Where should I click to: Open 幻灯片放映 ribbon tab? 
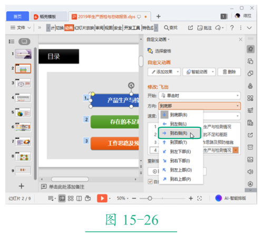[x=84, y=28]
